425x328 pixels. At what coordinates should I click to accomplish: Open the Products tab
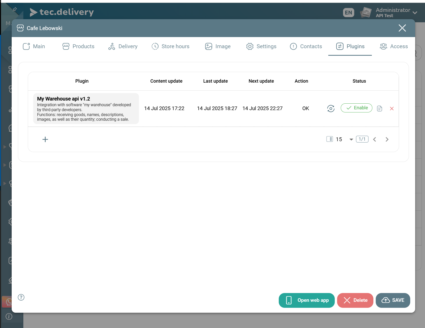pyautogui.click(x=79, y=46)
